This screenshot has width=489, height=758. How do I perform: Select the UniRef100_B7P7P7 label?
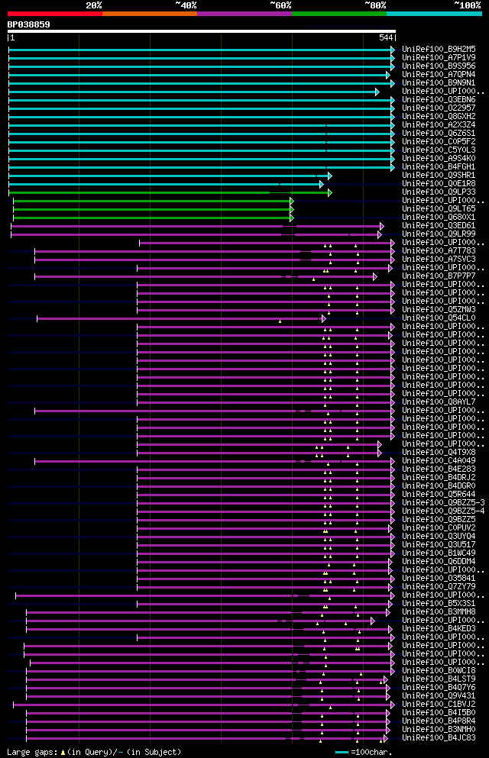(x=439, y=276)
